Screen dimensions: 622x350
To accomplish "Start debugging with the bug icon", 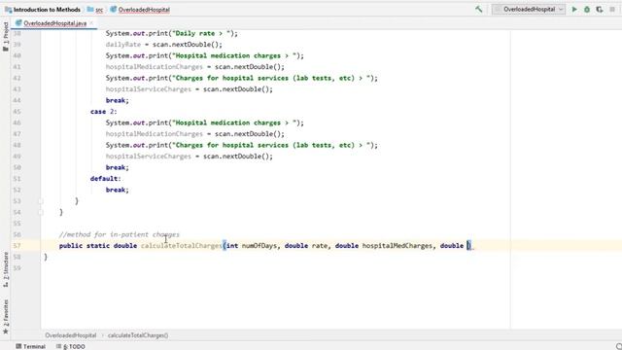I will tap(587, 9).
